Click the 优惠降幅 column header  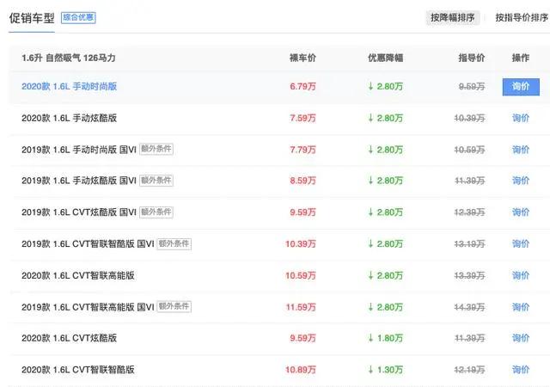coord(386,58)
